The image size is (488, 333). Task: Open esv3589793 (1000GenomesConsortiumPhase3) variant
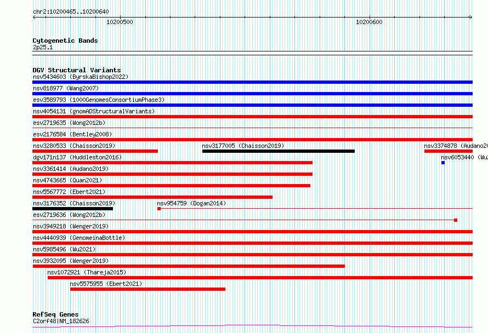coord(99,100)
